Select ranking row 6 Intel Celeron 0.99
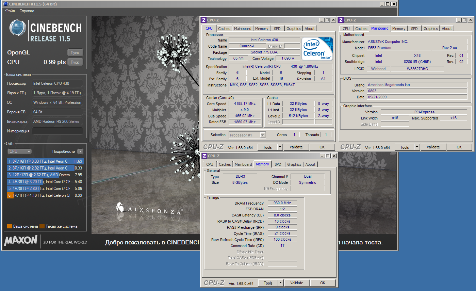The height and width of the screenshot is (291, 476). click(45, 195)
